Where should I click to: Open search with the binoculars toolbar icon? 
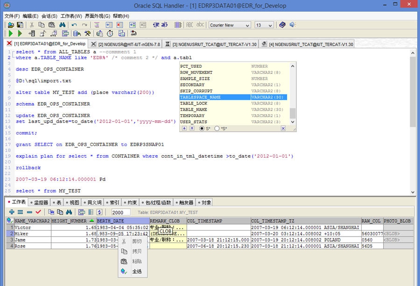click(62, 24)
